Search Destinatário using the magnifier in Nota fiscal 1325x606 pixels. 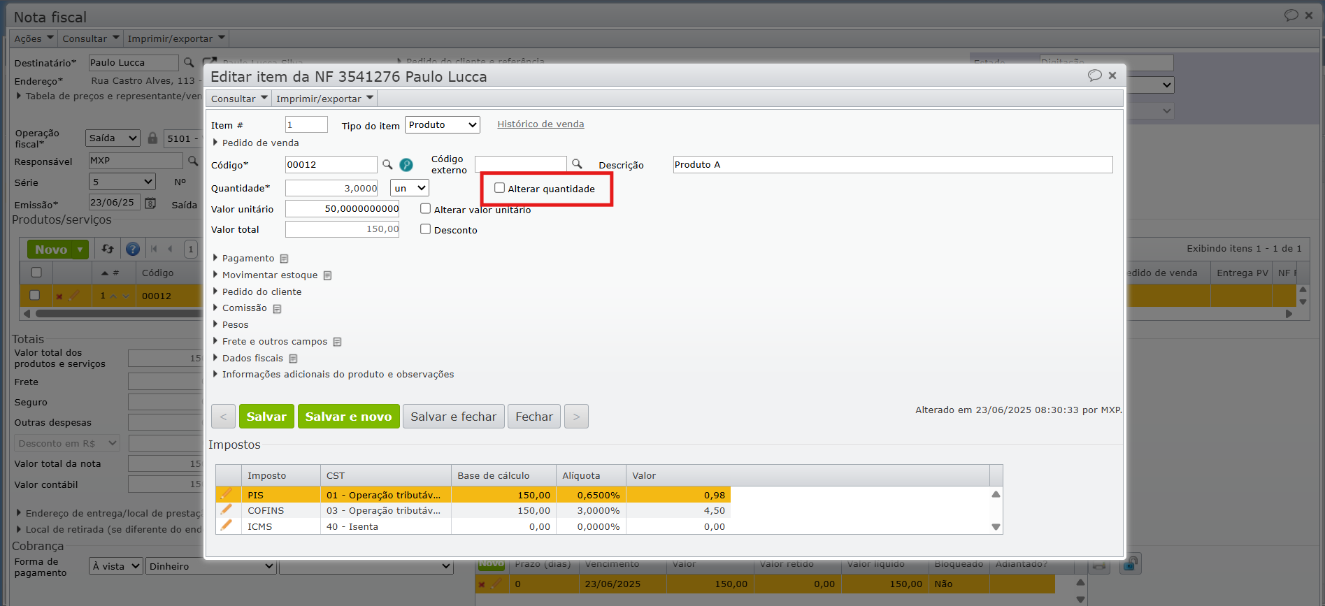point(189,62)
